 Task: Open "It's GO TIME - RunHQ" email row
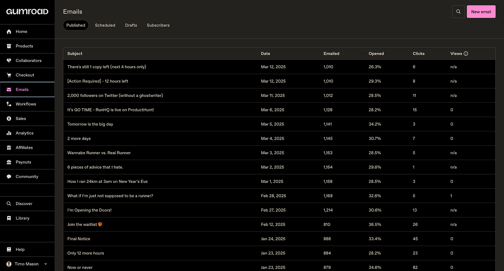pos(279,110)
